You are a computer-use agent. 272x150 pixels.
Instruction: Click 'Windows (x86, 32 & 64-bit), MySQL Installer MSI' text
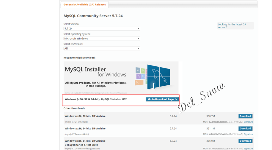tap(96, 99)
